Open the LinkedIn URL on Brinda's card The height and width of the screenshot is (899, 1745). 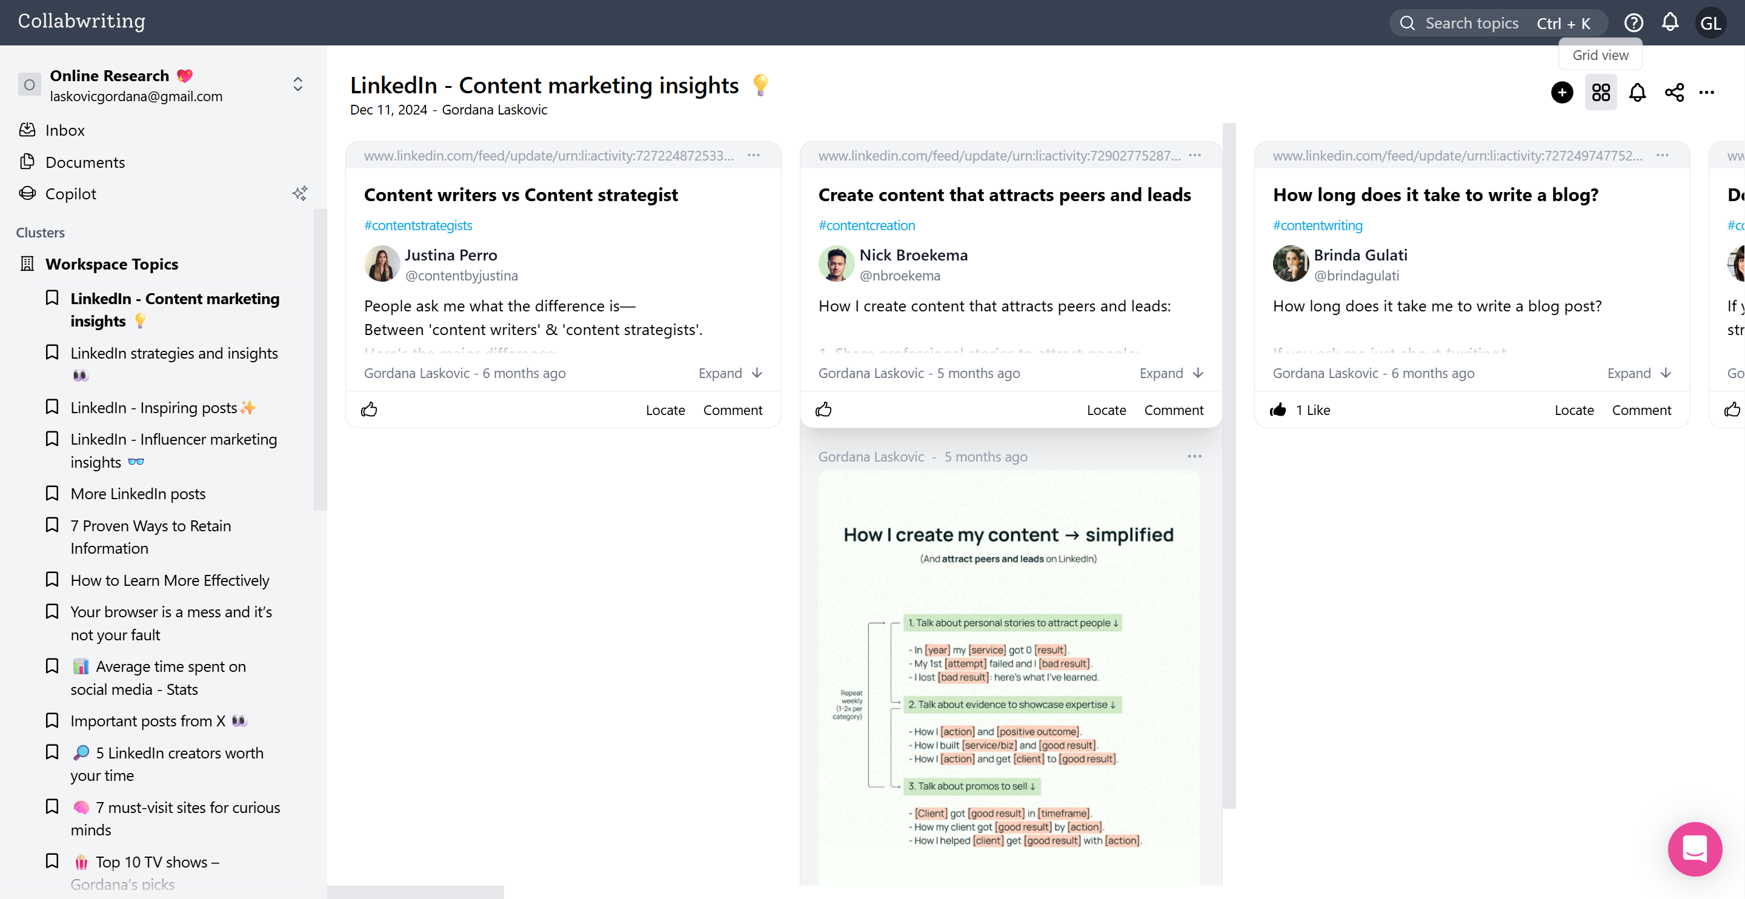tap(1457, 155)
